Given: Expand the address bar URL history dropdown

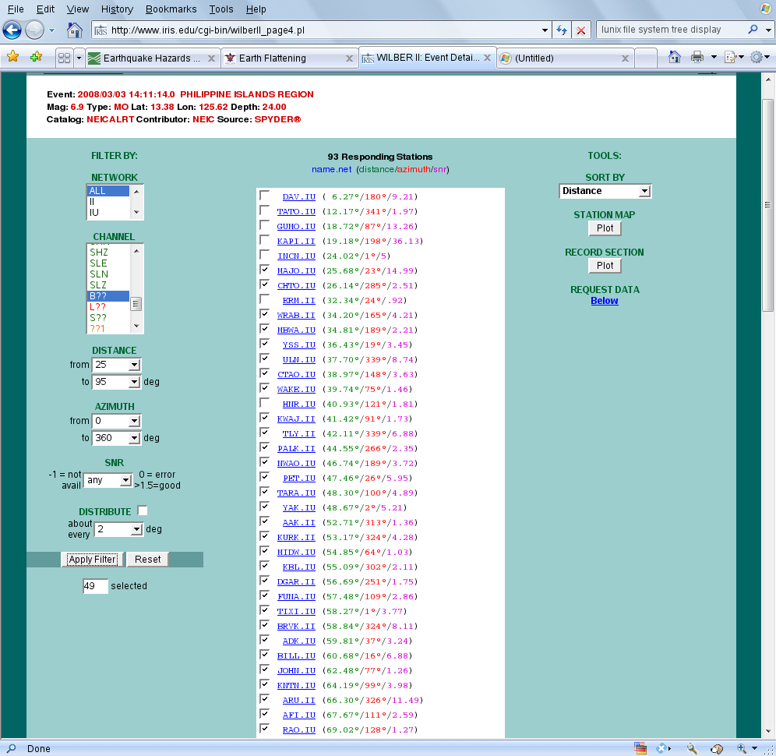Looking at the screenshot, I should pos(545,30).
